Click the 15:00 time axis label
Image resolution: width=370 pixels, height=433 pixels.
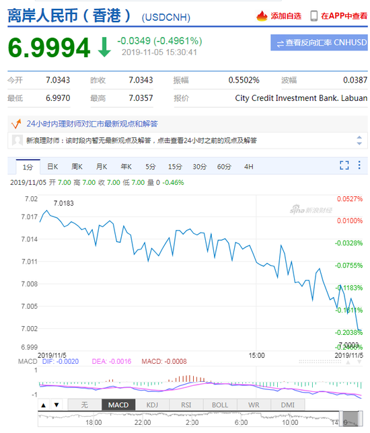point(256,356)
